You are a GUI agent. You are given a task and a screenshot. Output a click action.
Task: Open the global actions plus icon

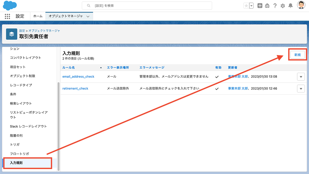[x=260, y=6]
